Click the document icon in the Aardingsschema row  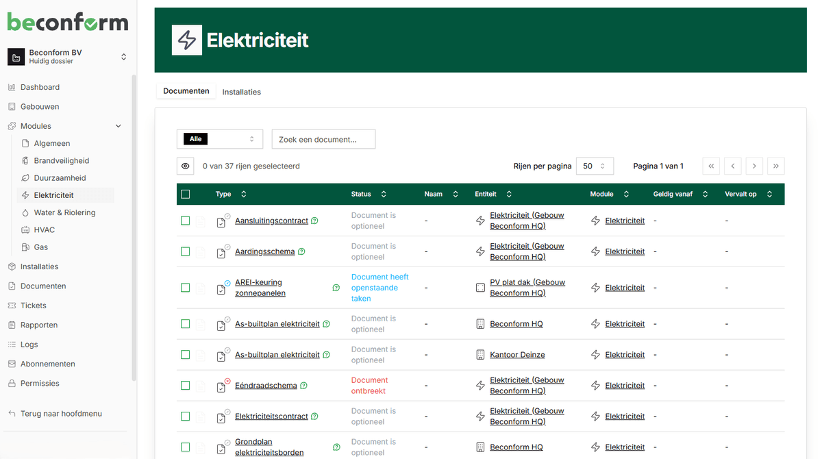pos(221,252)
